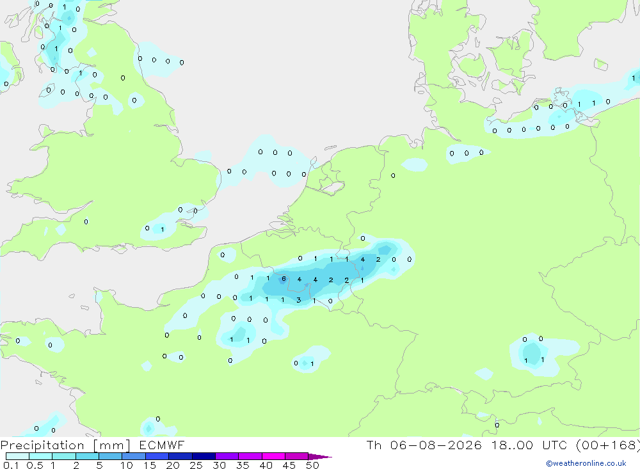Click the '10' legend scale label
The width and height of the screenshot is (640, 469).
(x=126, y=465)
